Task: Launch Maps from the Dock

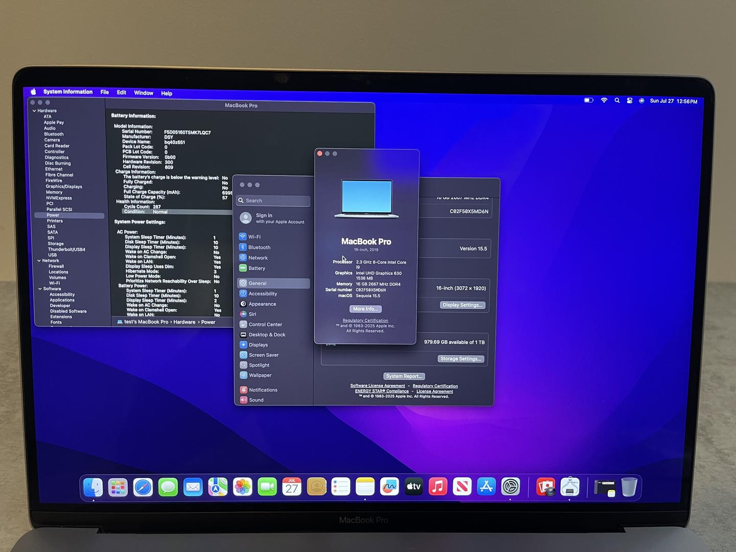Action: point(218,487)
